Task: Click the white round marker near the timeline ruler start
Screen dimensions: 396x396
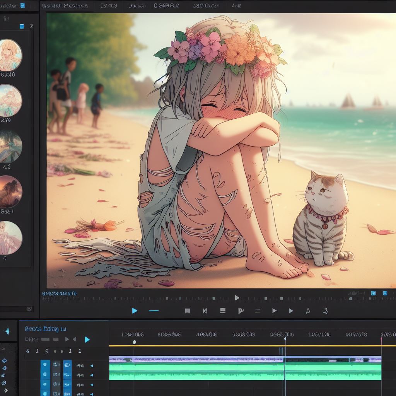Action: tap(134, 342)
